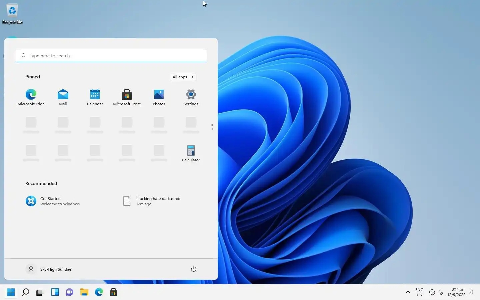Expand the hidden system tray icons
This screenshot has width=480, height=300.
click(x=408, y=292)
